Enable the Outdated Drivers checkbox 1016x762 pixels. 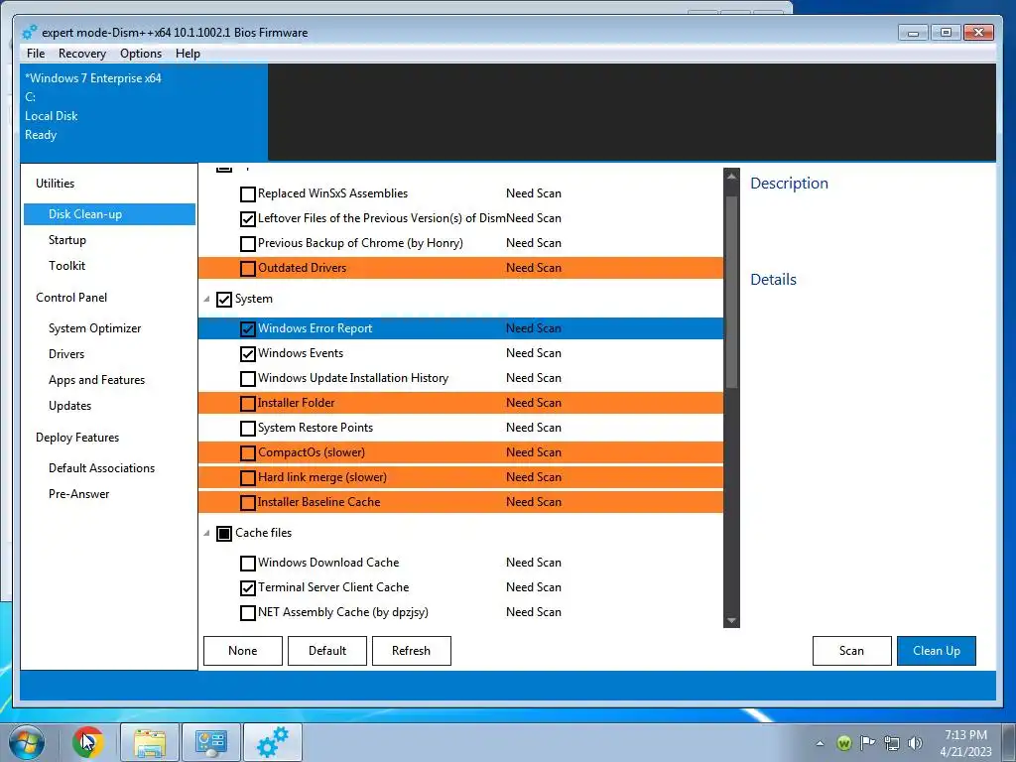247,268
